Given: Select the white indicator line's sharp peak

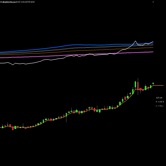Looking at the screenshot, I should [x=135, y=41].
